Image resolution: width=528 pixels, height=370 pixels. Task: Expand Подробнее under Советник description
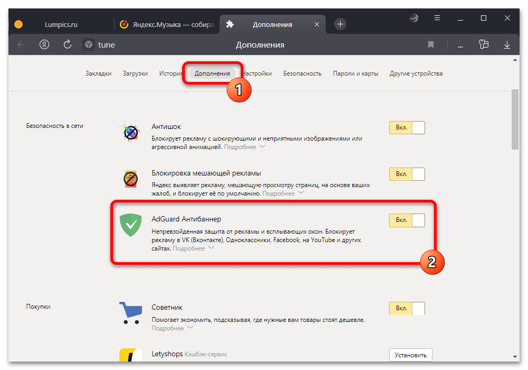click(x=172, y=328)
